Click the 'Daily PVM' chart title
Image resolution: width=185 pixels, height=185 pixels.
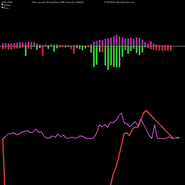coord(7,2)
